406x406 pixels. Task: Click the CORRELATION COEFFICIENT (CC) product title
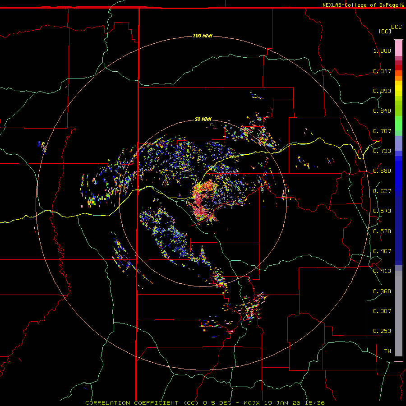(x=142, y=403)
